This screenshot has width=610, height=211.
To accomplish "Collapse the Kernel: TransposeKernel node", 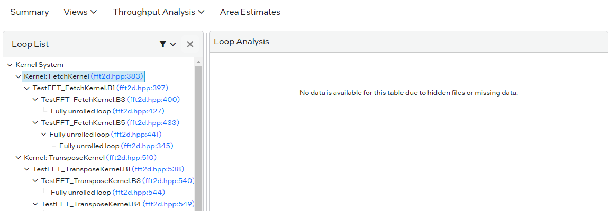I will 19,158.
